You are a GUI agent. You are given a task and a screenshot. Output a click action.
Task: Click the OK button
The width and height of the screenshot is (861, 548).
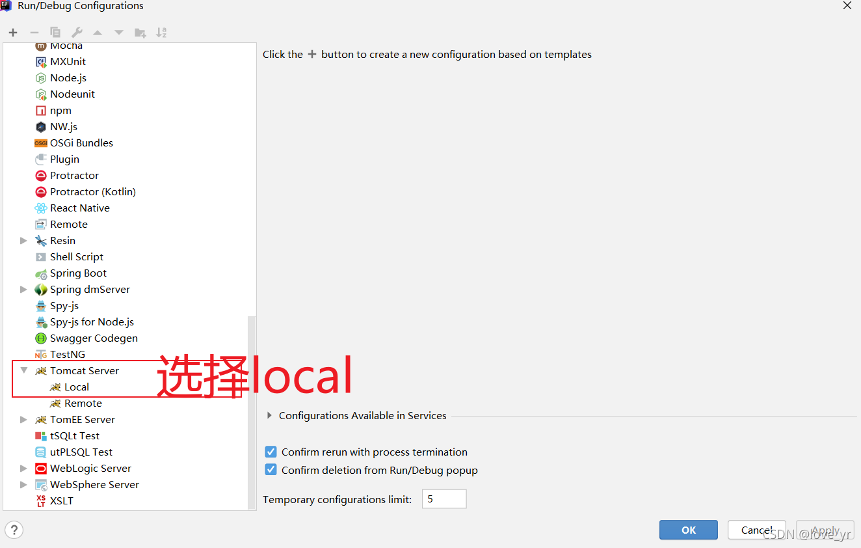coord(689,530)
